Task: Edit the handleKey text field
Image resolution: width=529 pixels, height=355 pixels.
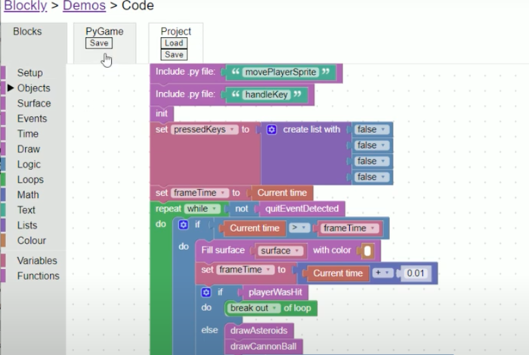Action: point(267,94)
